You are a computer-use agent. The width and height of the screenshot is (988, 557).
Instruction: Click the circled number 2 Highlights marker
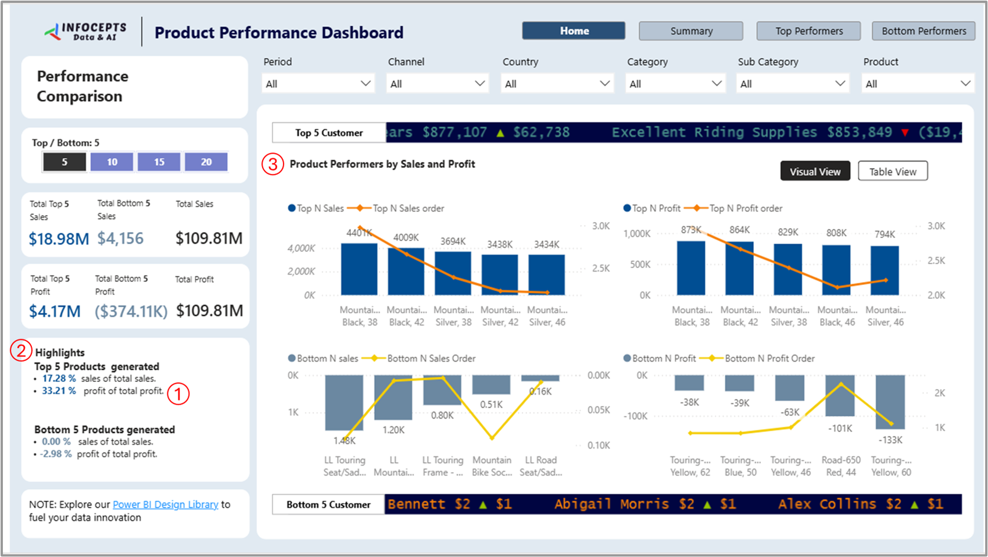[x=21, y=351]
